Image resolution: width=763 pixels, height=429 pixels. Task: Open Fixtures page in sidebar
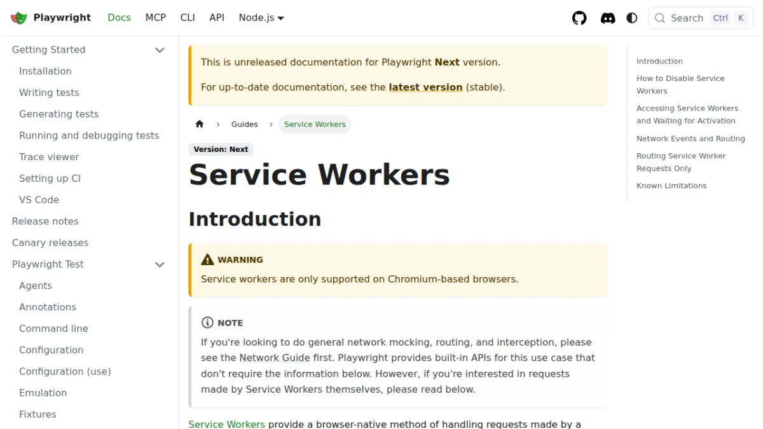point(38,414)
